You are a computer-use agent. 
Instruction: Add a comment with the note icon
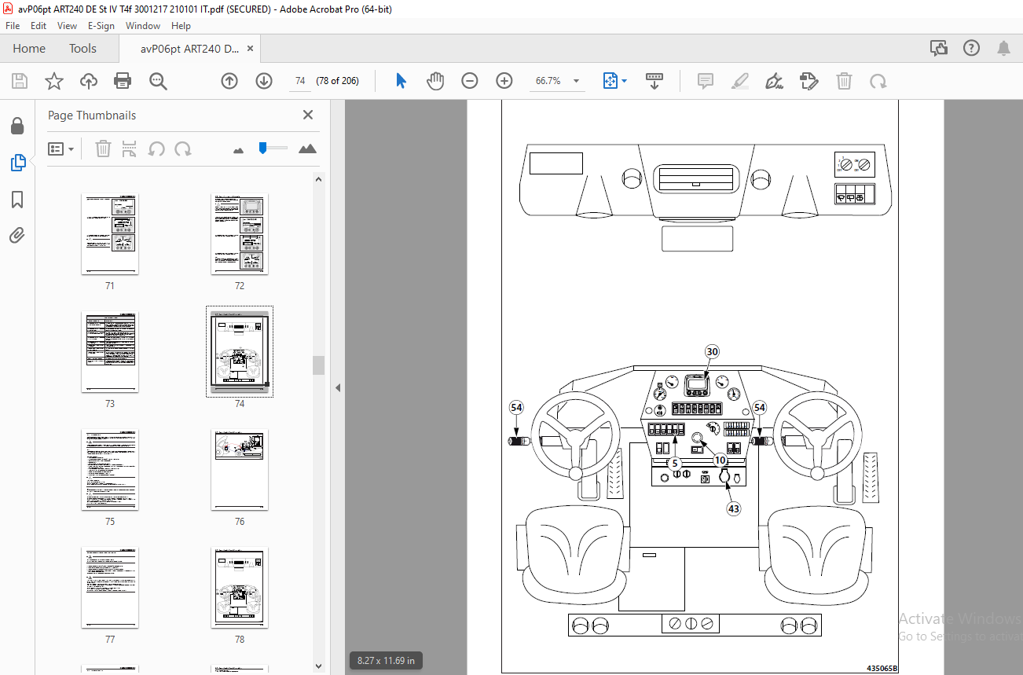(x=706, y=81)
